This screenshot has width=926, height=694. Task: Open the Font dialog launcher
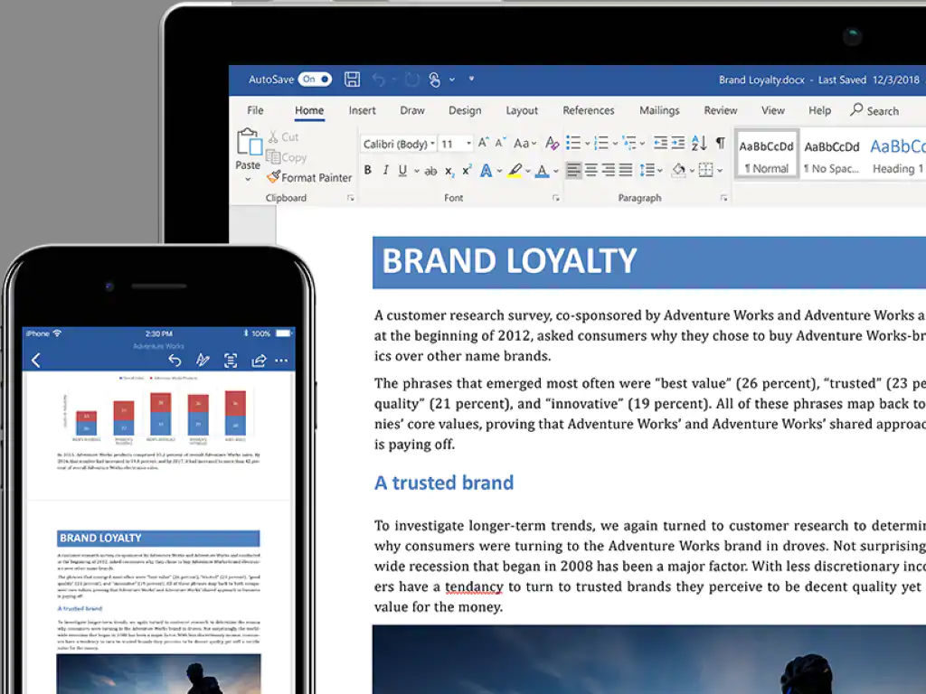[x=556, y=198]
